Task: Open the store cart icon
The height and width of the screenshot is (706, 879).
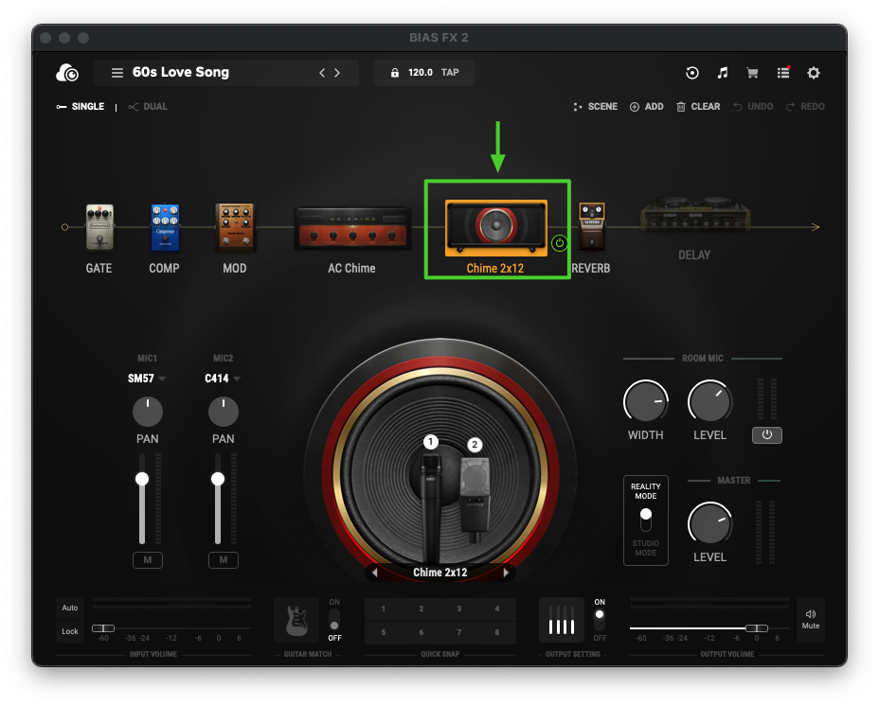Action: point(753,73)
